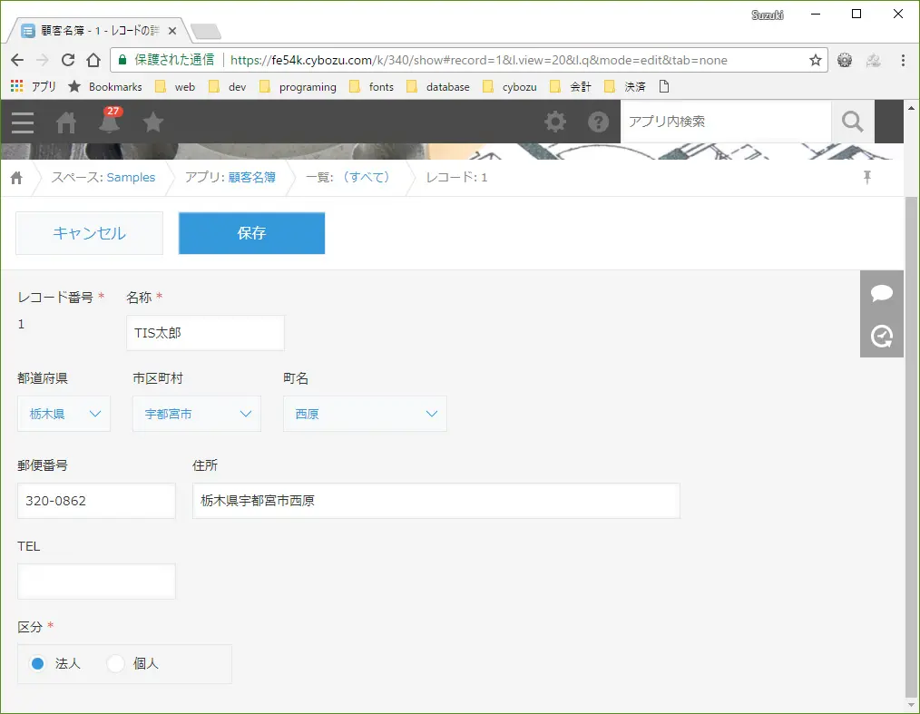Click the キャンセル cancel button
This screenshot has width=920, height=714.
(x=89, y=233)
